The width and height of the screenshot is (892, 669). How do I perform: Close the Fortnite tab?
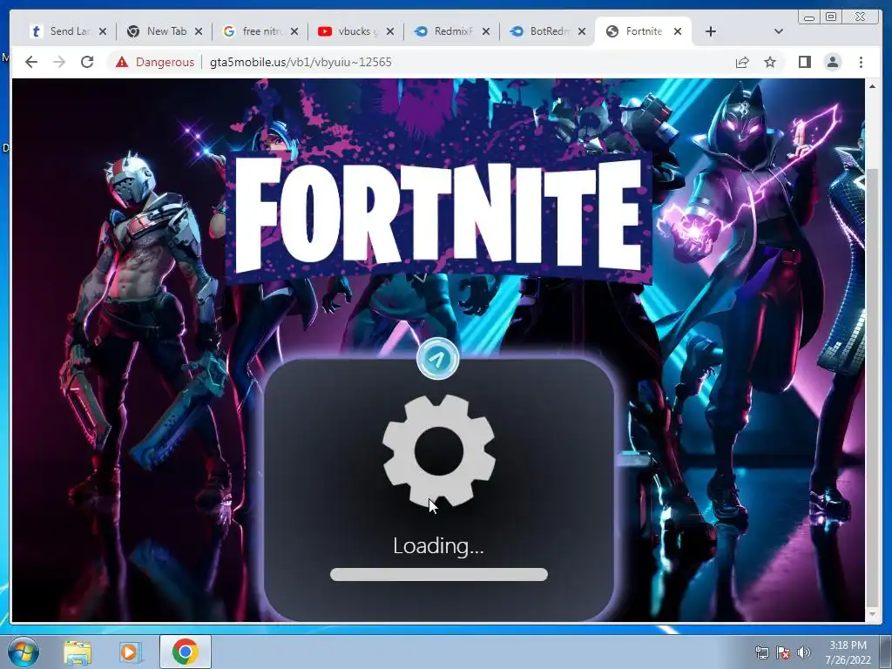click(678, 31)
